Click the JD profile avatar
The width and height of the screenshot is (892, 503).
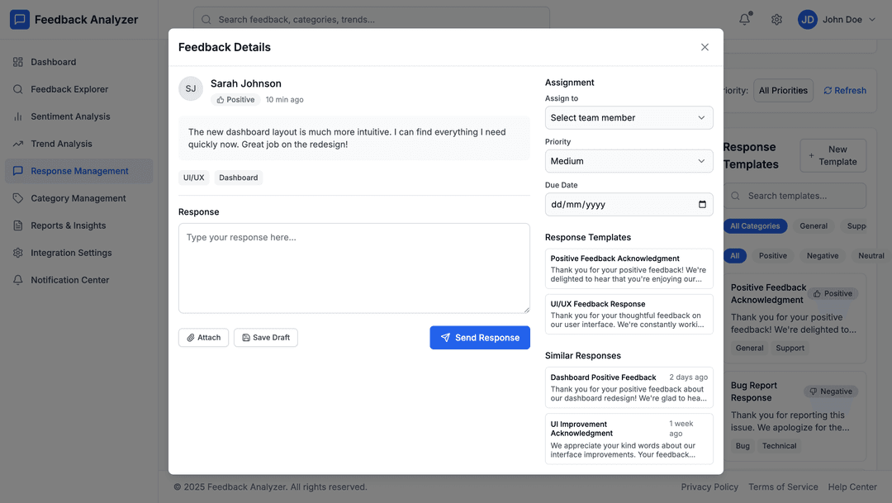[x=807, y=19]
